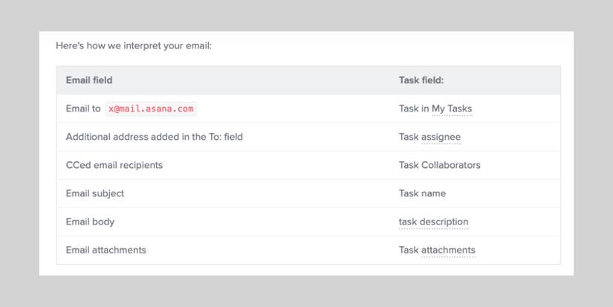
Task: Click the underlined attachments term
Action: [448, 250]
